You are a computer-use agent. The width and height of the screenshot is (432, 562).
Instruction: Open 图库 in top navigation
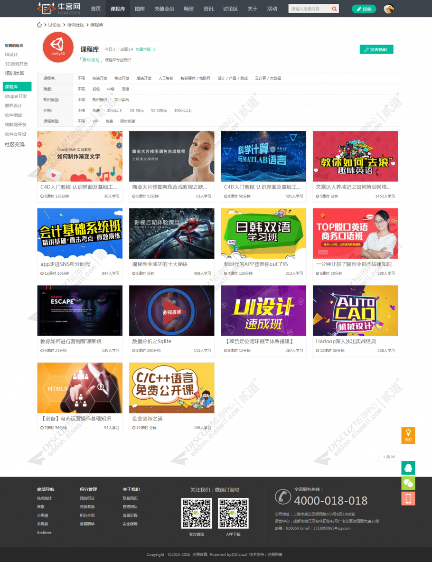(140, 9)
